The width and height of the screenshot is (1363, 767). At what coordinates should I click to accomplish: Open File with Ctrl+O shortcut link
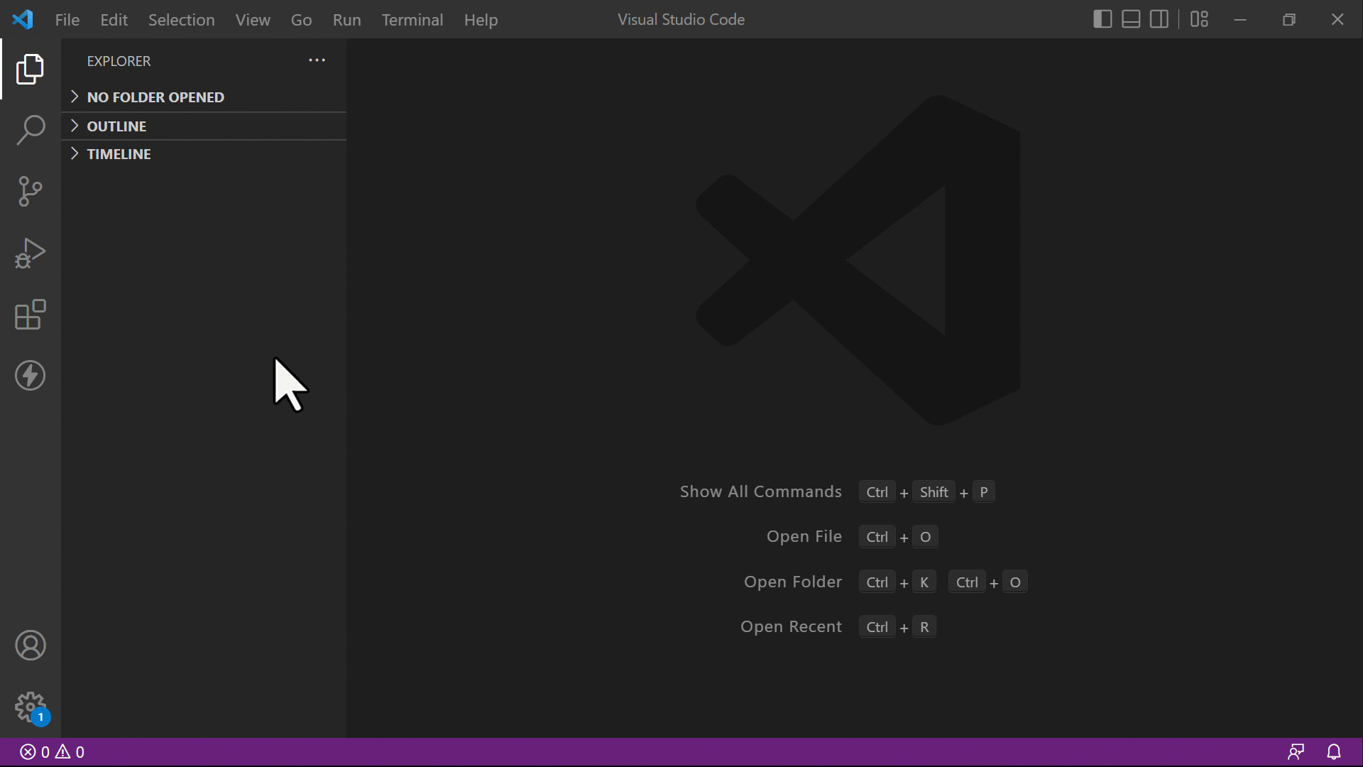803,535
